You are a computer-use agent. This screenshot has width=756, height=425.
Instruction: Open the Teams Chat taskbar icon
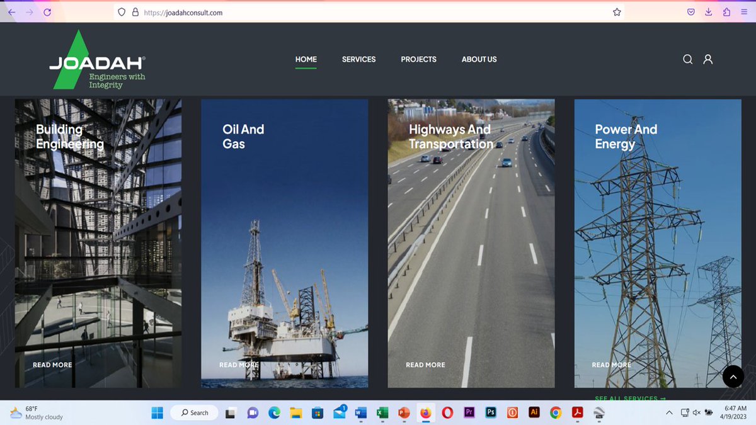tap(253, 413)
